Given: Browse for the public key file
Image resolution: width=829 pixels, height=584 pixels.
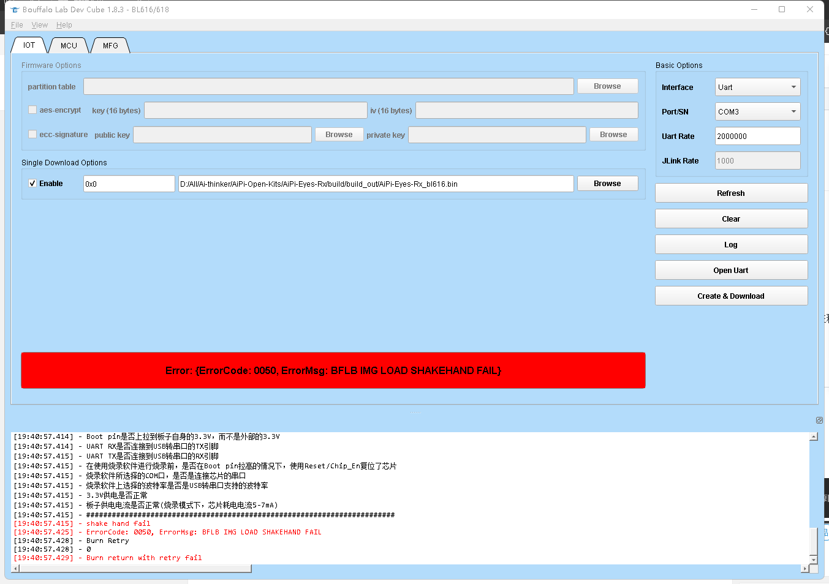Looking at the screenshot, I should [339, 135].
